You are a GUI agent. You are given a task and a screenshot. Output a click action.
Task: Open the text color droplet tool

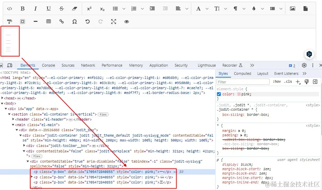click(x=254, y=9)
